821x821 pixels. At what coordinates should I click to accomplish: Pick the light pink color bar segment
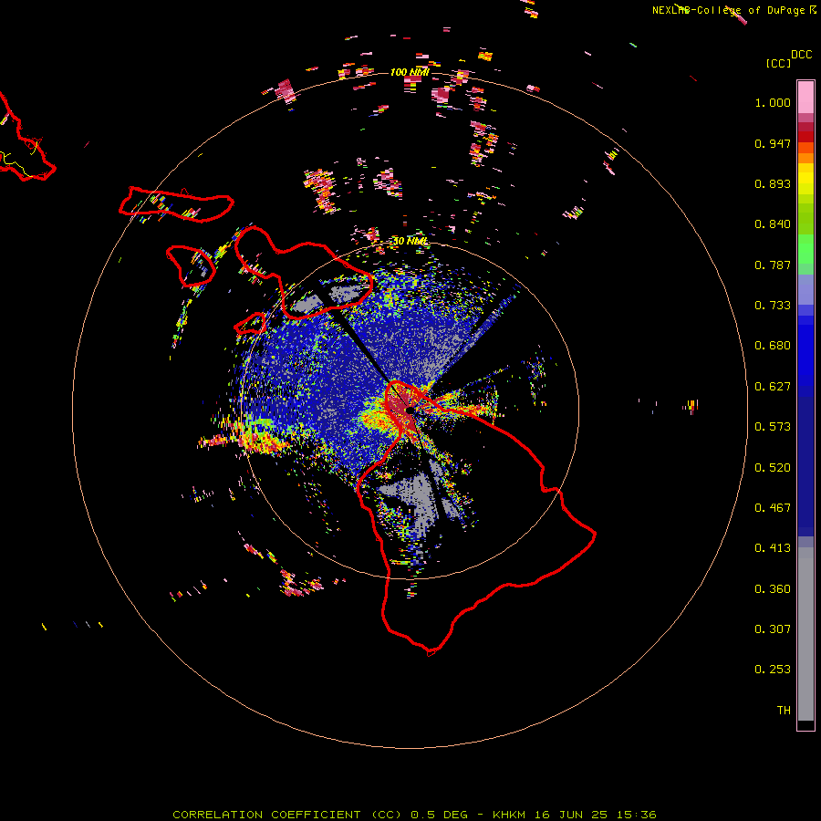pyautogui.click(x=805, y=98)
